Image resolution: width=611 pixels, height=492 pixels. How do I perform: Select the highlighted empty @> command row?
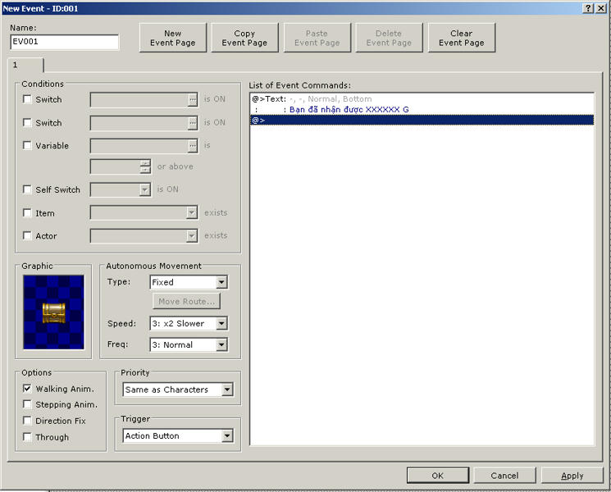(x=422, y=120)
